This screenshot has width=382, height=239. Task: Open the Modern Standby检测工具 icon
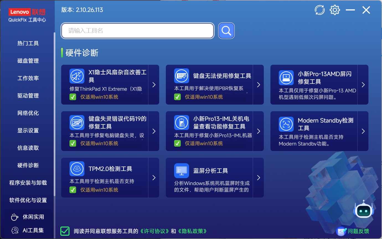[286, 124]
